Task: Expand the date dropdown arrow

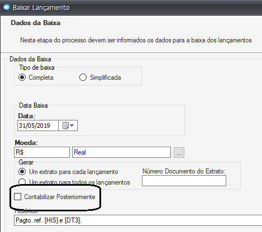Action: [72, 125]
